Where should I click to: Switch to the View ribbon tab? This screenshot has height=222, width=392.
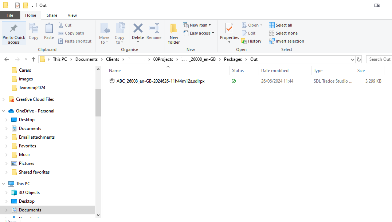[x=72, y=15]
